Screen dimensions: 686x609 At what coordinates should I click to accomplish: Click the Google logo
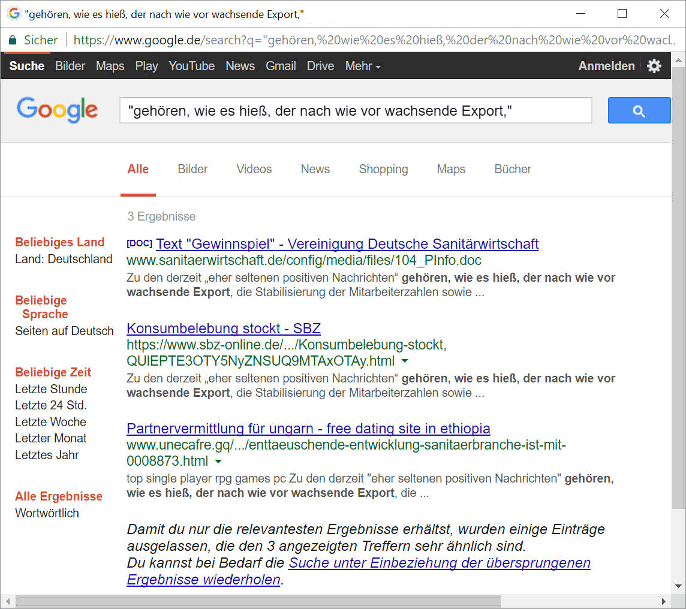58,109
